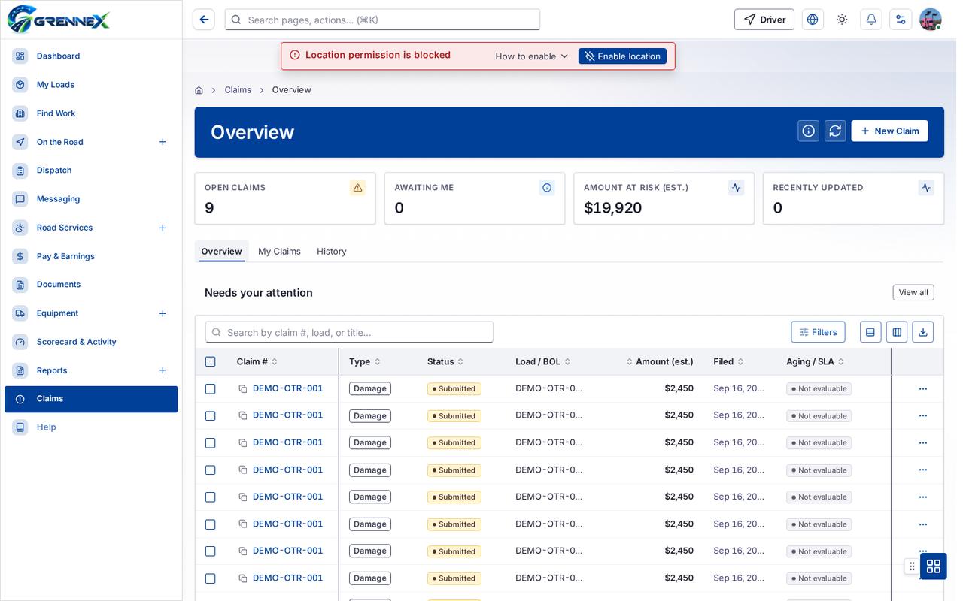Open the floating grid apps button
This screenshot has height=601, width=963.
click(934, 566)
